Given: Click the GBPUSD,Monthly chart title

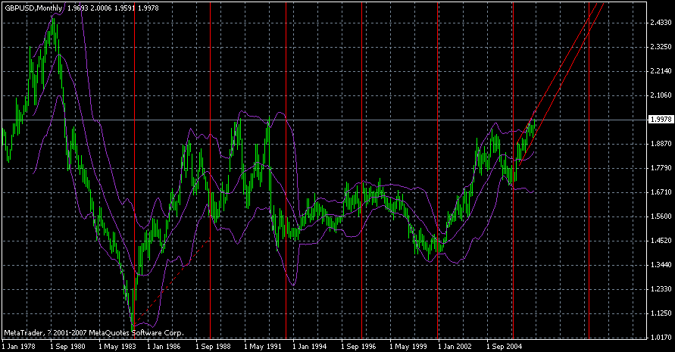Looking at the screenshot, I should coord(33,8).
